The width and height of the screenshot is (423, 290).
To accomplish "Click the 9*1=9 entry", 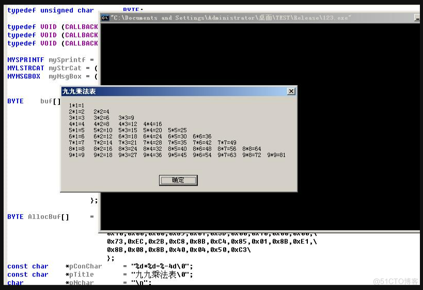I will [x=76, y=155].
